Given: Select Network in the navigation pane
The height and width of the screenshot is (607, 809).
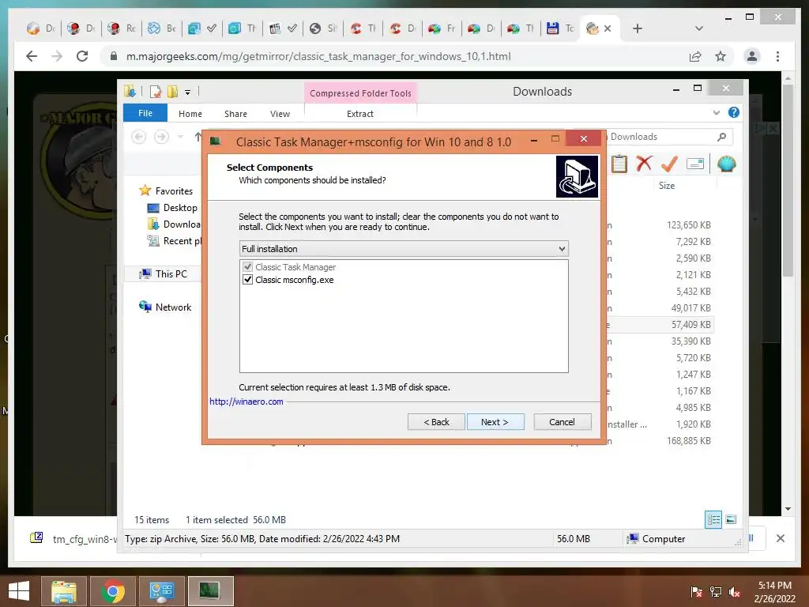Looking at the screenshot, I should tap(165, 307).
